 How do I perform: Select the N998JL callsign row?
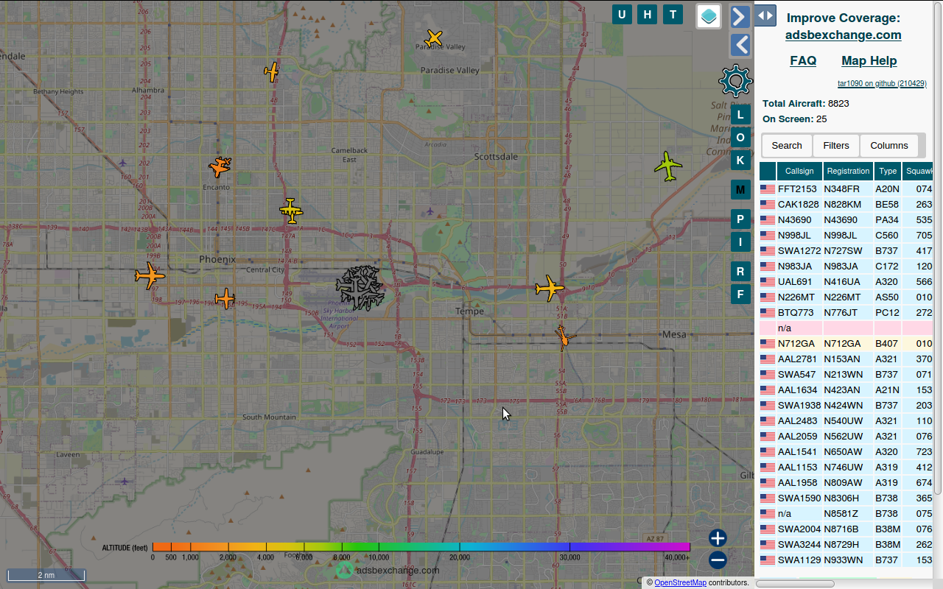pyautogui.click(x=846, y=236)
